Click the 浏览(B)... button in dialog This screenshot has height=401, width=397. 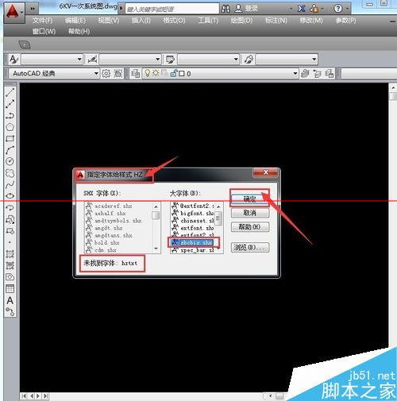(250, 247)
